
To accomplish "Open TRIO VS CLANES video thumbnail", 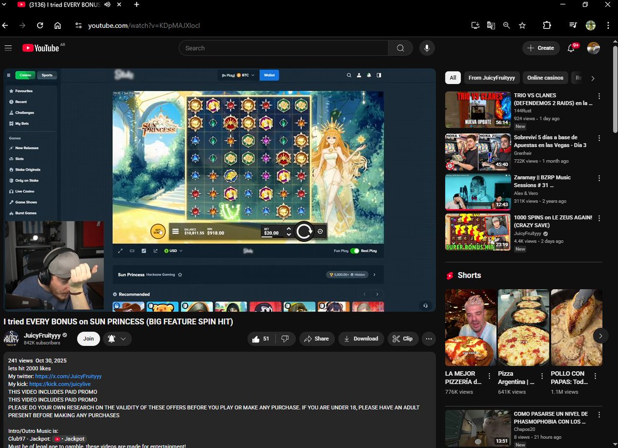I will [x=478, y=110].
